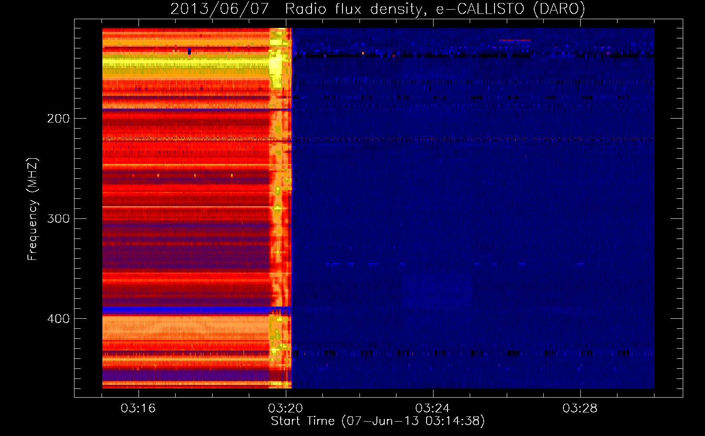Click the 200 frequency tick label
Image resolution: width=705 pixels, height=436 pixels.
click(58, 119)
